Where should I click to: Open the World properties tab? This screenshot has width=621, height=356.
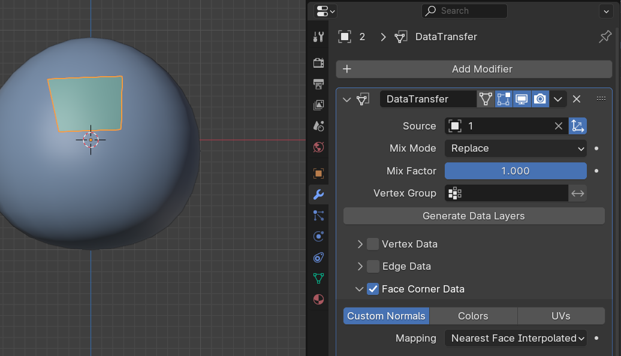pos(318,147)
